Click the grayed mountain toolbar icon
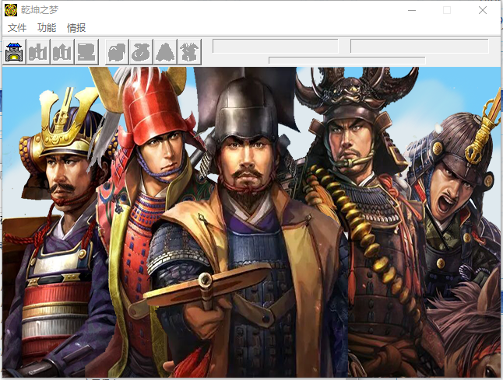 pyautogui.click(x=165, y=51)
